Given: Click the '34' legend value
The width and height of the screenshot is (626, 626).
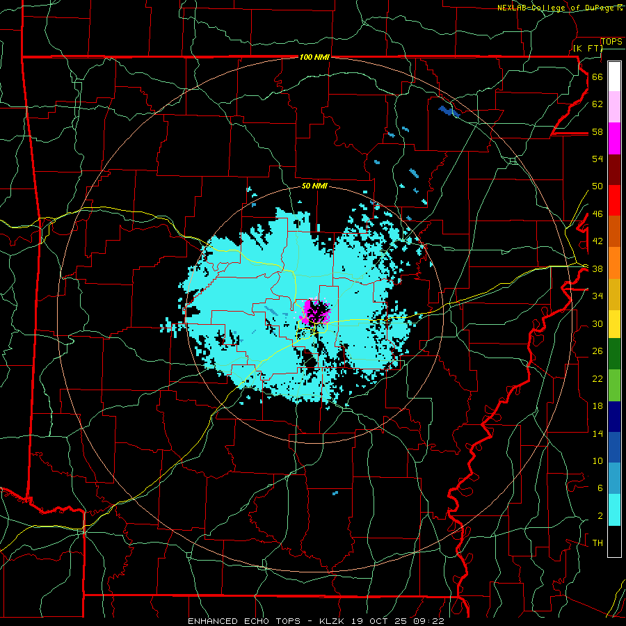Looking at the screenshot, I should 597,296.
